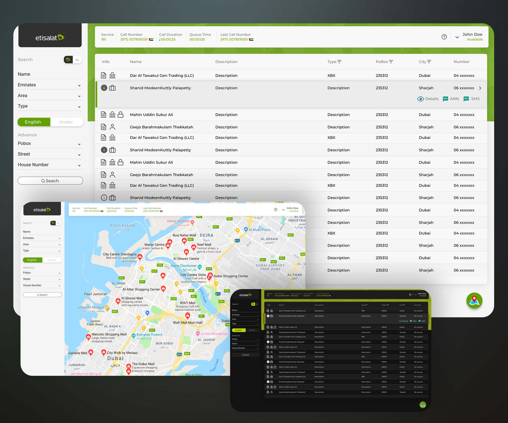Screen dimensions: 508x423
Task: Click lock icon in first Mahin Uddin row
Action: pos(121,115)
